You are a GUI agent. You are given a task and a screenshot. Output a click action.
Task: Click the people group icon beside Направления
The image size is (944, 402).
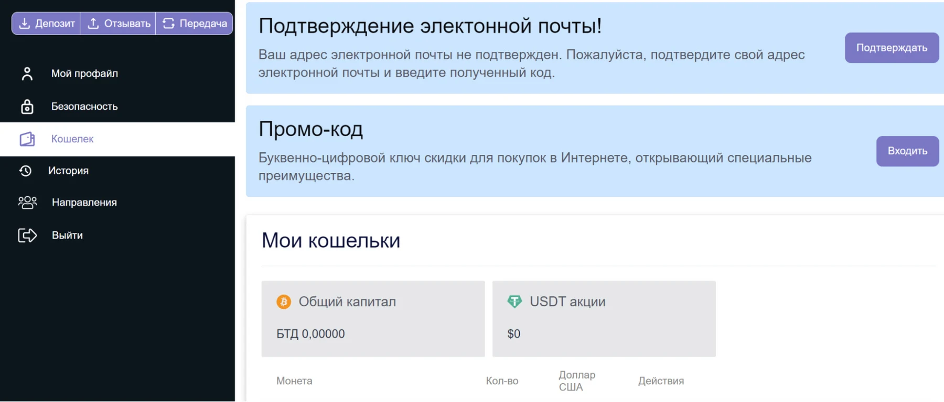(x=27, y=203)
